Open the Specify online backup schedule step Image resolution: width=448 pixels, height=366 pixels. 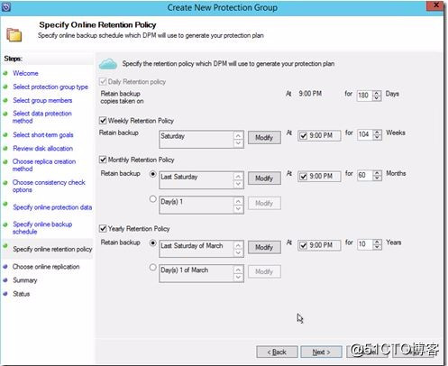42,228
